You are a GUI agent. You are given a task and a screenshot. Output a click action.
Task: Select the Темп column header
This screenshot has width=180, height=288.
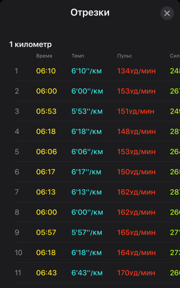(78, 56)
